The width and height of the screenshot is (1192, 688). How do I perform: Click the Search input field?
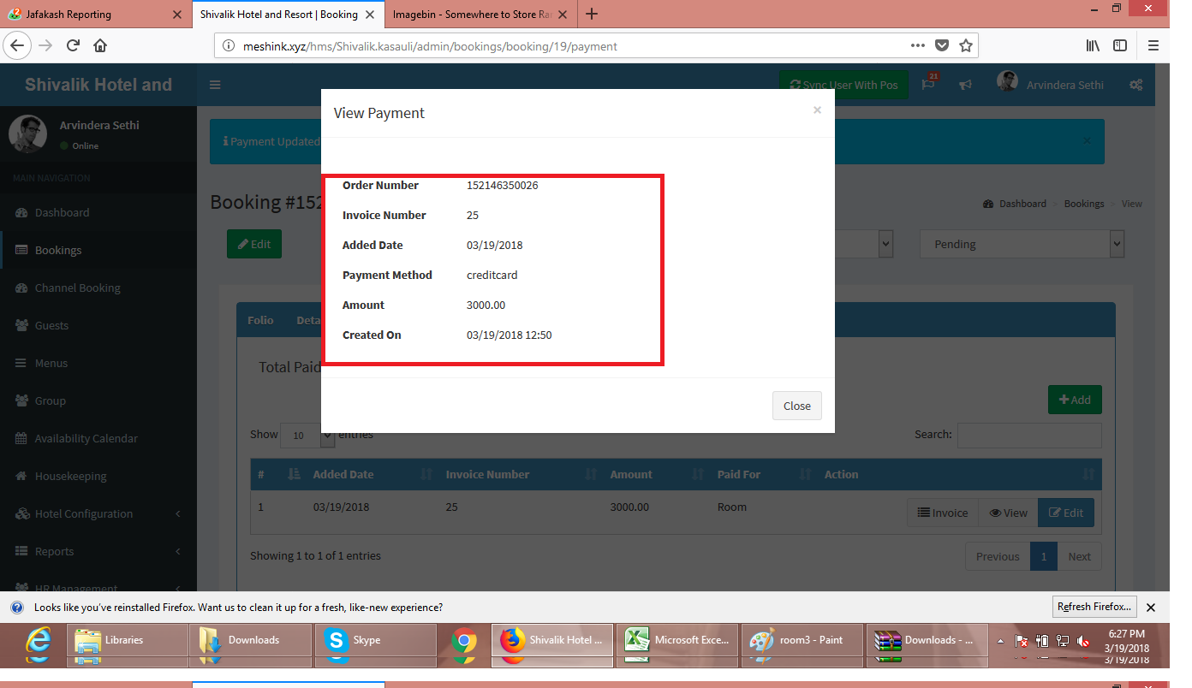1029,435
